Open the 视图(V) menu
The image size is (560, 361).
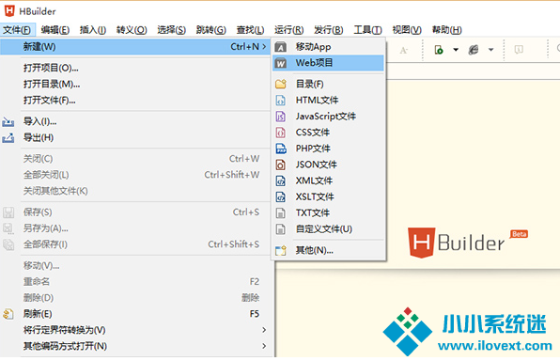tap(407, 30)
